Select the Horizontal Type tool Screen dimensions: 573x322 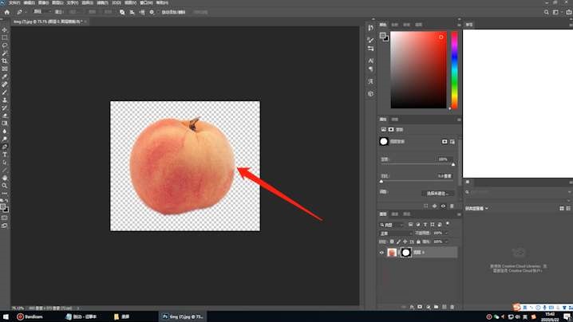5,155
